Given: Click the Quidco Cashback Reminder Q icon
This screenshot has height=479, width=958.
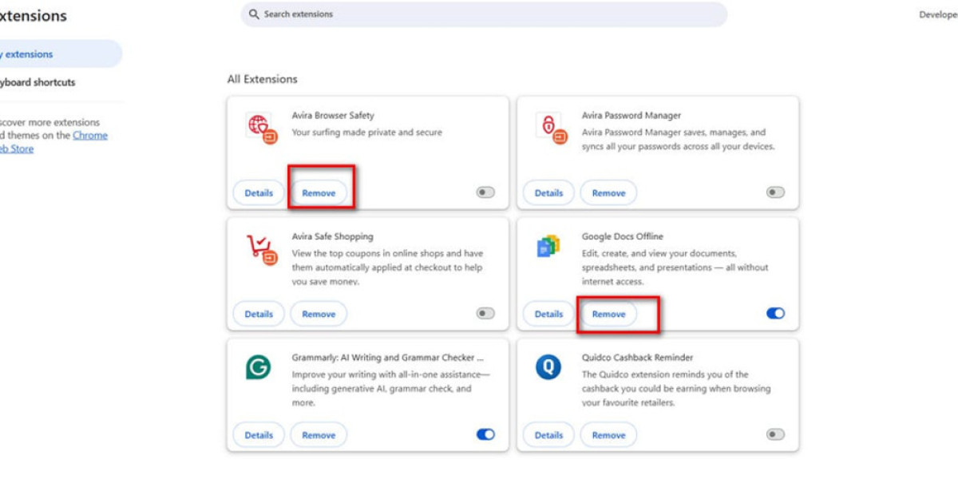Looking at the screenshot, I should [x=547, y=366].
